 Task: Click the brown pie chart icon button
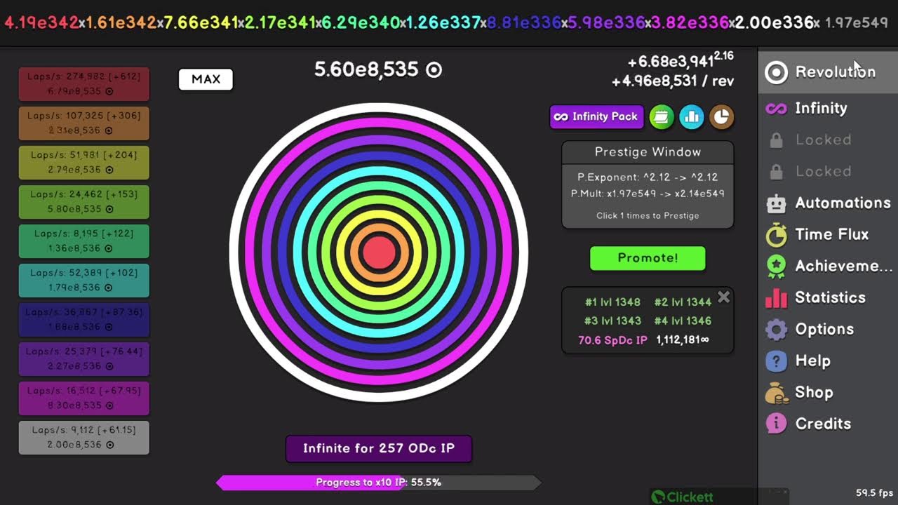pos(721,117)
